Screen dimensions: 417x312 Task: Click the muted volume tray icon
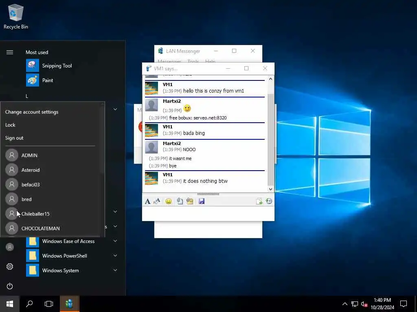tap(364, 304)
